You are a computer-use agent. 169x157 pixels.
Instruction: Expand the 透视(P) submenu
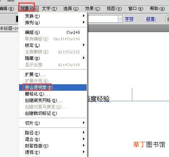[x=53, y=152]
